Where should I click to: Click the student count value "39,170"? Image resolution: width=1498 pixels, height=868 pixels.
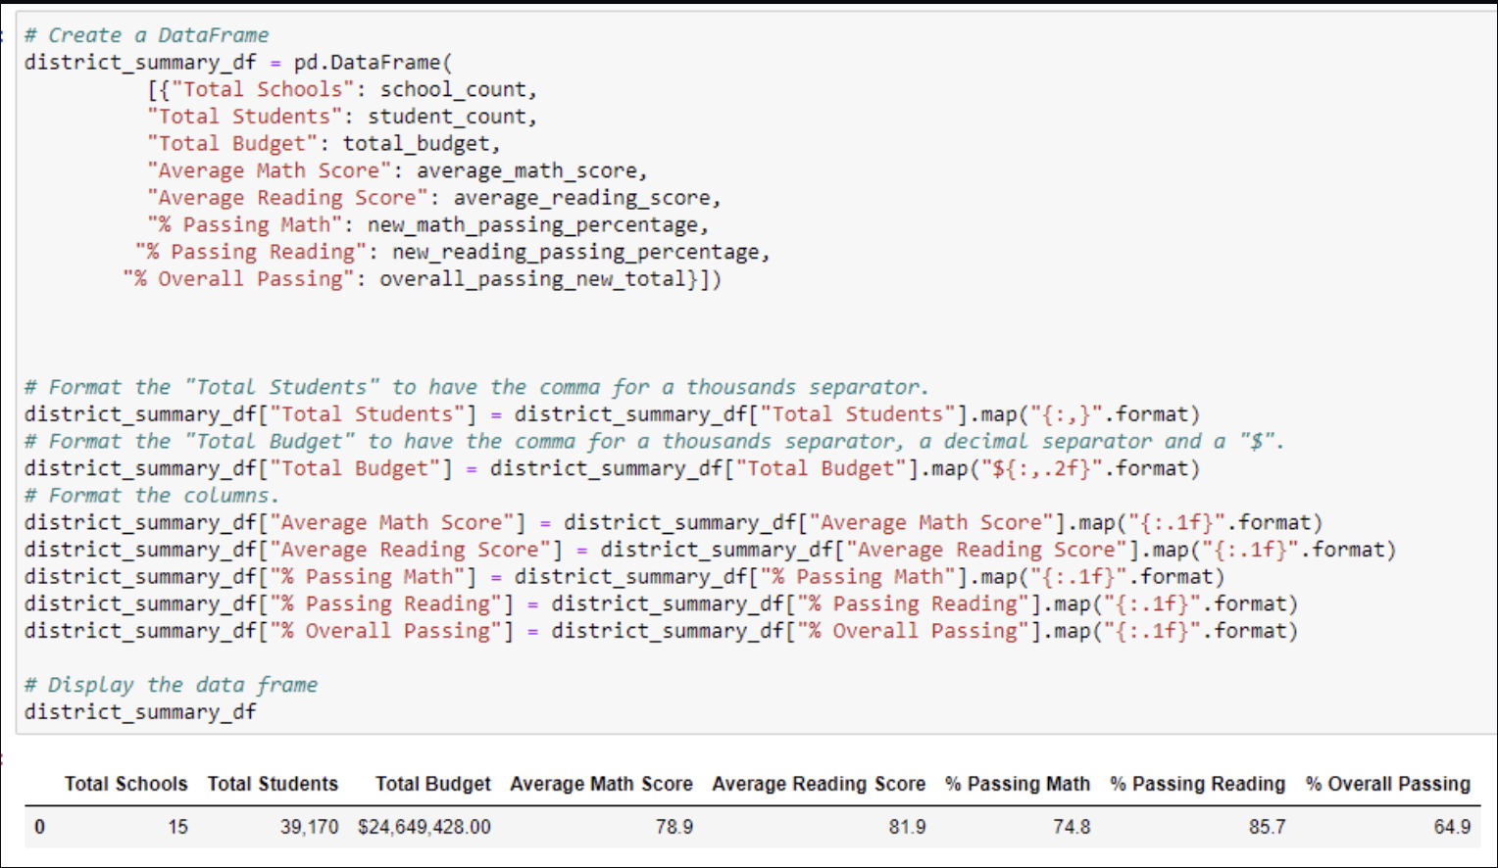click(x=310, y=827)
